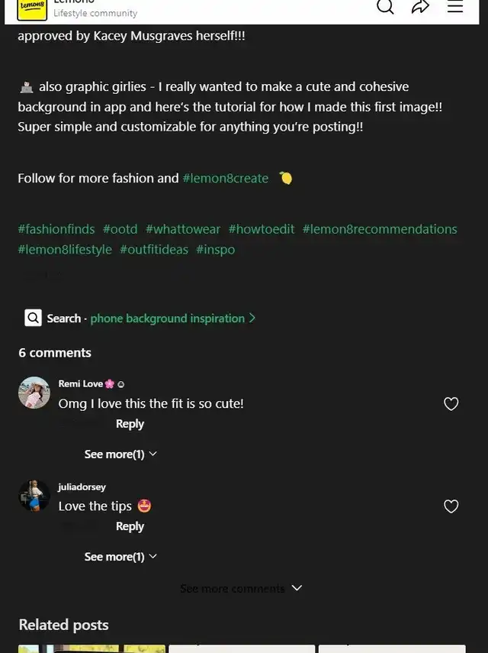Open the #outfitideas hashtag
This screenshot has height=653, width=488.
154,250
